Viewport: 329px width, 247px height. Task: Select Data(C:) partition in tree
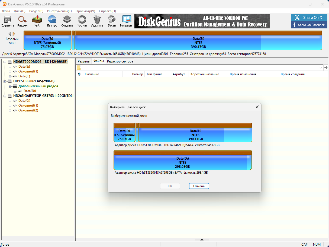pyautogui.click(x=24, y=101)
